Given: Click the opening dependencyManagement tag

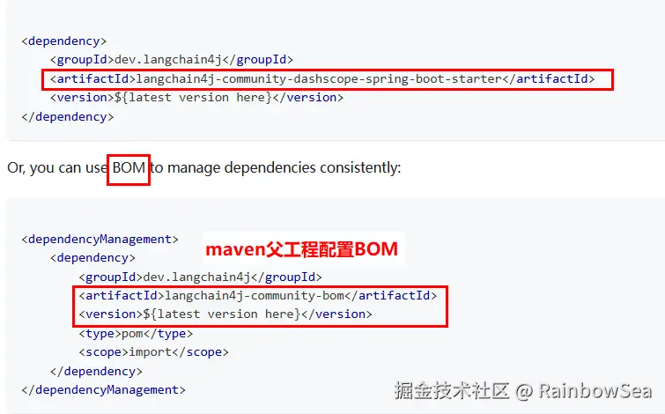Looking at the screenshot, I should [100, 240].
